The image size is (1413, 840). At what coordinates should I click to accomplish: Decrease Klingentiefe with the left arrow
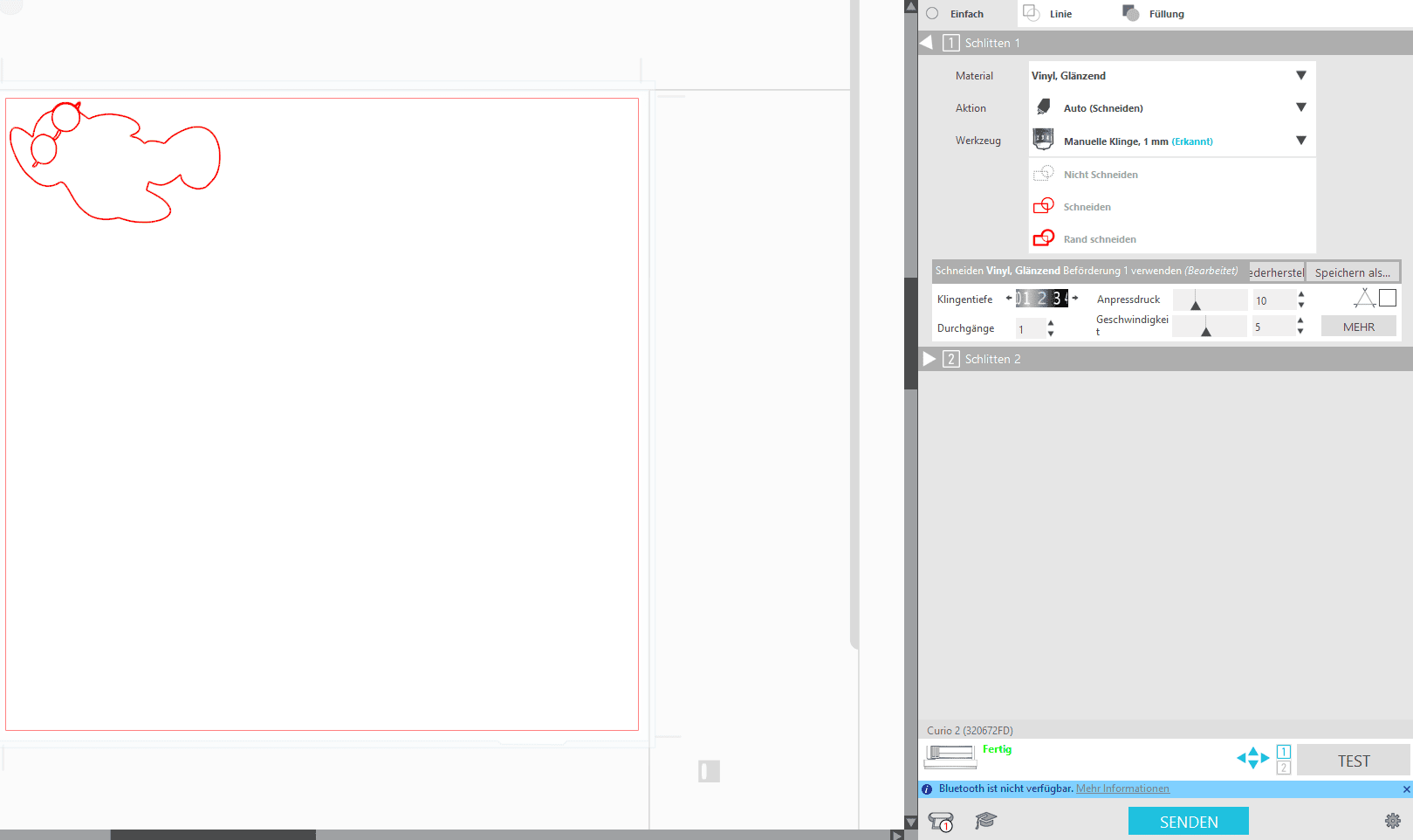pos(1009,299)
